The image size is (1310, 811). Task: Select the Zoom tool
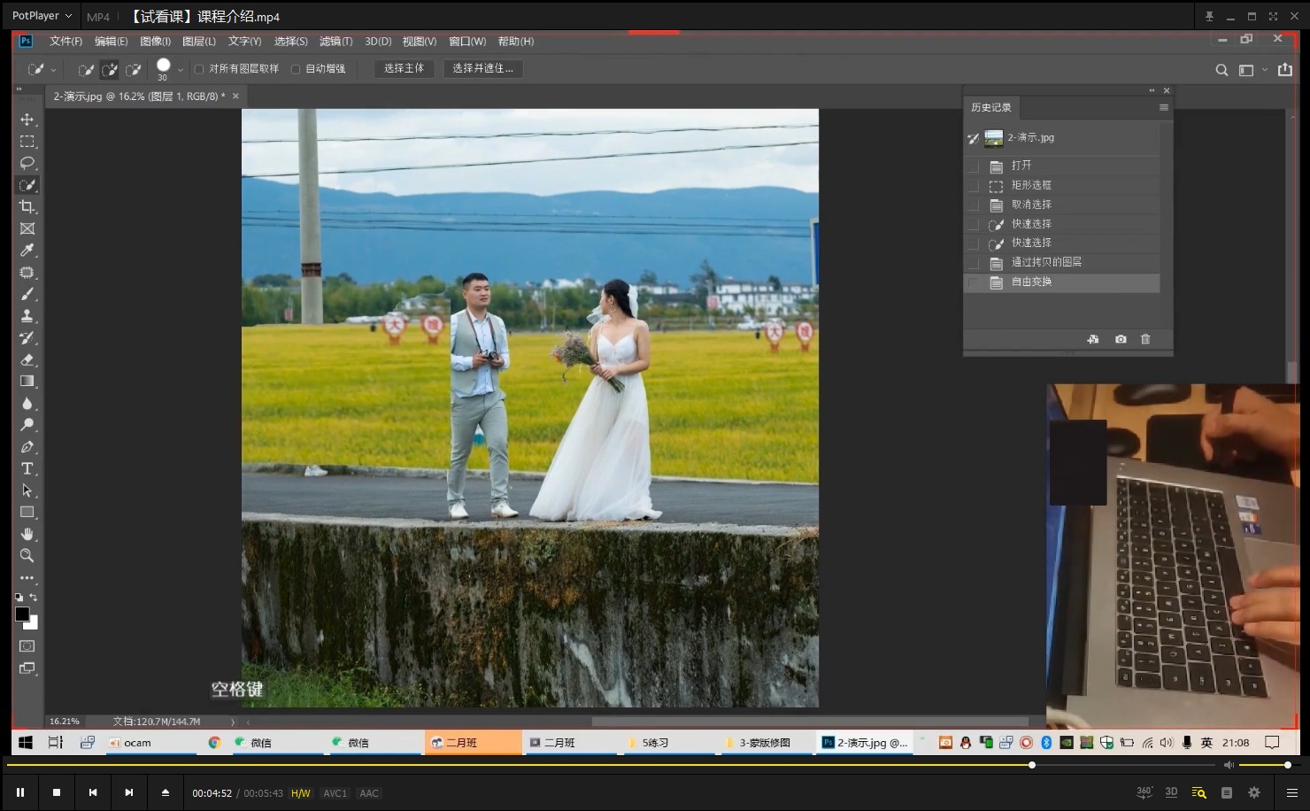[27, 556]
